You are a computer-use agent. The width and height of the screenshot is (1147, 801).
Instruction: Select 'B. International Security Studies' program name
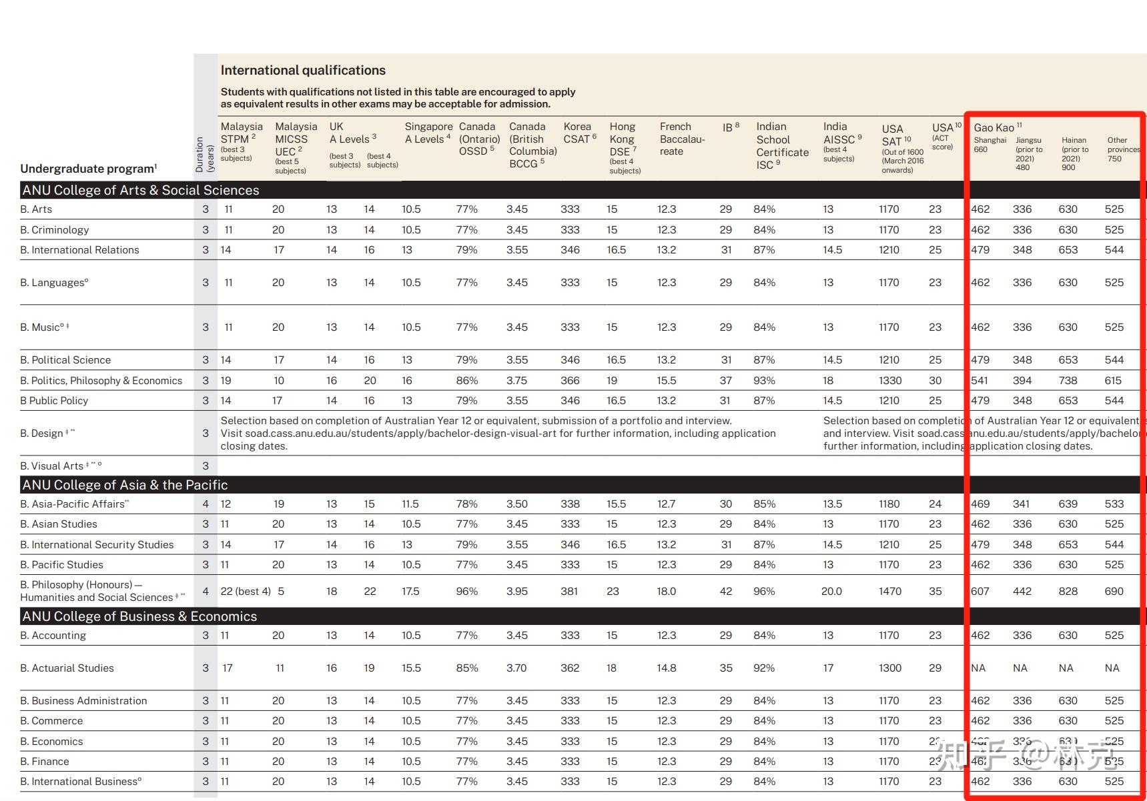point(97,544)
